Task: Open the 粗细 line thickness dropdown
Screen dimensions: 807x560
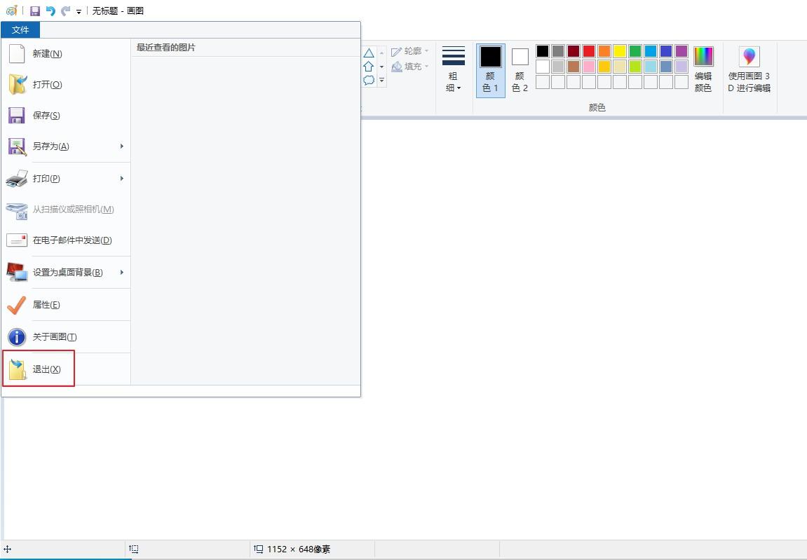Action: [454, 70]
